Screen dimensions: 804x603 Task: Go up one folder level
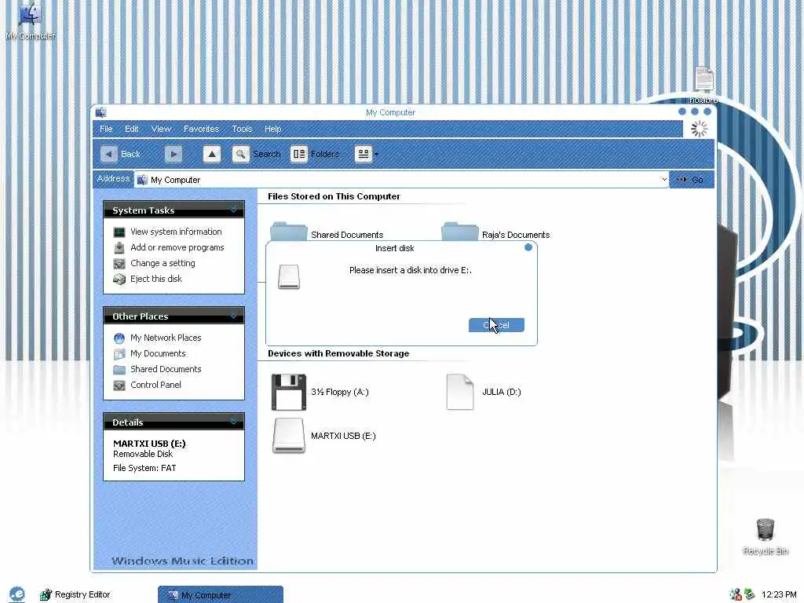pyautogui.click(x=212, y=154)
